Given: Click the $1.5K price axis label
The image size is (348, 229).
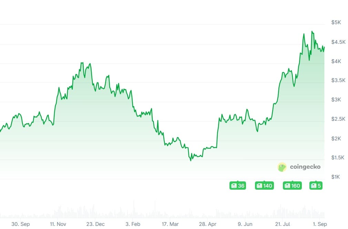Looking at the screenshot, I should [x=338, y=158].
